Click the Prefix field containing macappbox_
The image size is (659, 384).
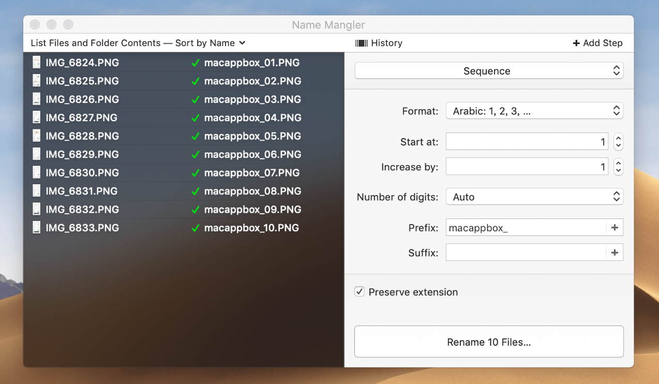pyautogui.click(x=525, y=228)
